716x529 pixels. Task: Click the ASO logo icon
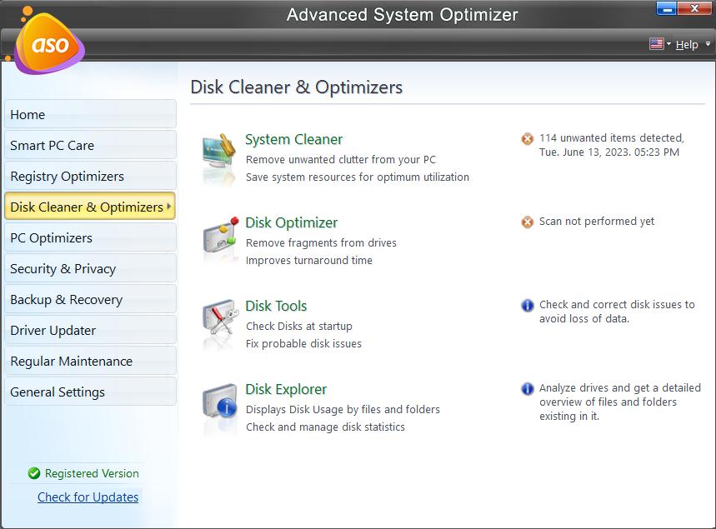tap(49, 44)
